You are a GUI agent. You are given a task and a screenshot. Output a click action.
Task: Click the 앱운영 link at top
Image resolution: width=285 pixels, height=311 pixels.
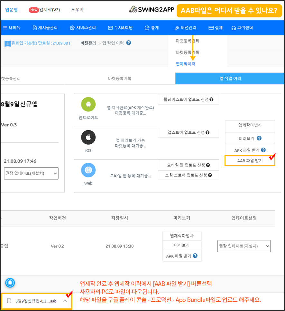12,10
